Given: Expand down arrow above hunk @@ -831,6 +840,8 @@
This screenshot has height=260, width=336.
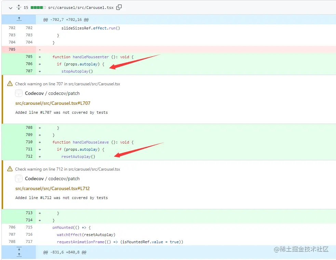Looking at the screenshot, I should pyautogui.click(x=19, y=249).
